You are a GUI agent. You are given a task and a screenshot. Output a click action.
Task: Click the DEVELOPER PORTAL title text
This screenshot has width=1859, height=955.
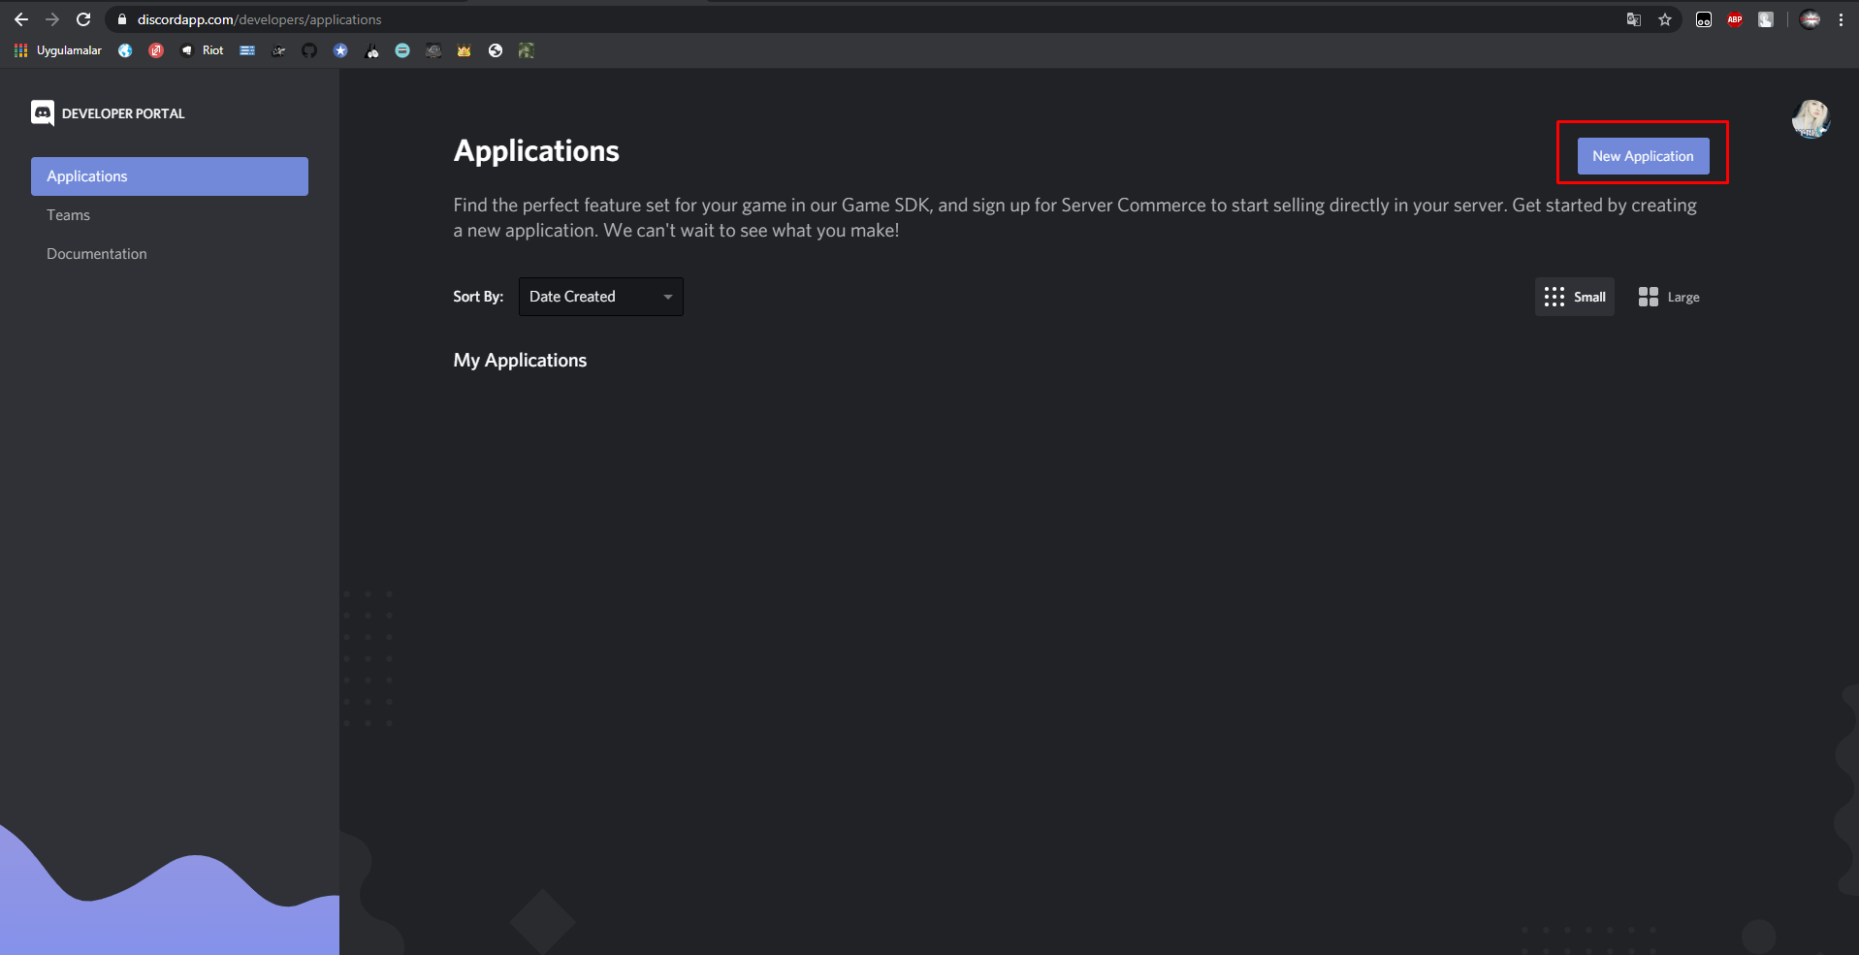(123, 113)
